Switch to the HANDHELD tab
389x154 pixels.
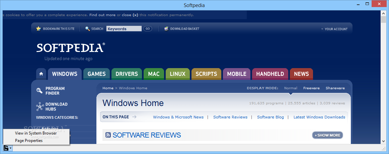(270, 74)
